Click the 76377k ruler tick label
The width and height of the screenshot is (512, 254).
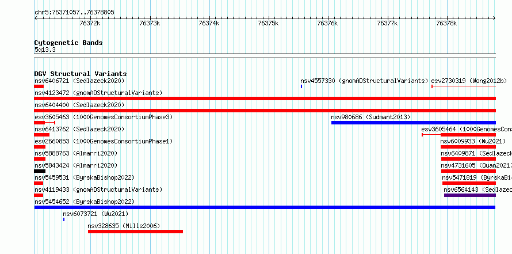387,23
